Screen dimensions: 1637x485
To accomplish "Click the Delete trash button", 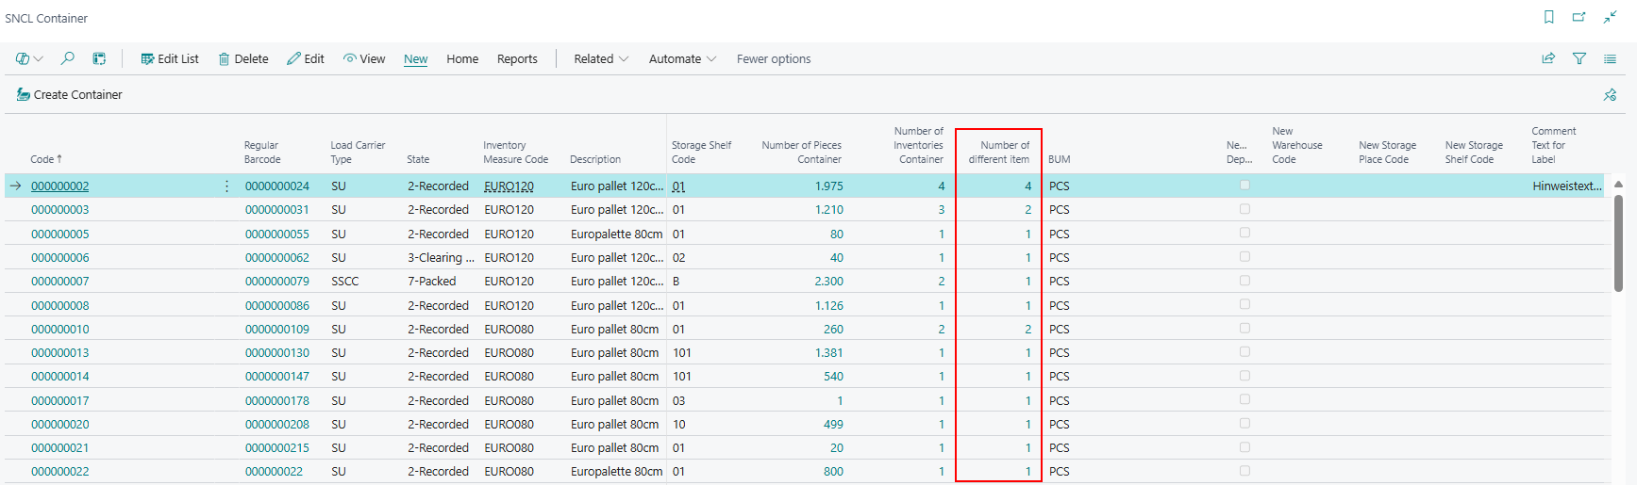I will (243, 58).
